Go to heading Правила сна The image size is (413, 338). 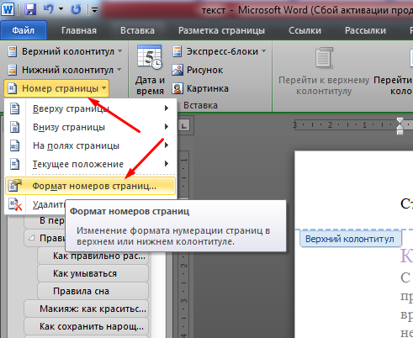click(93, 291)
